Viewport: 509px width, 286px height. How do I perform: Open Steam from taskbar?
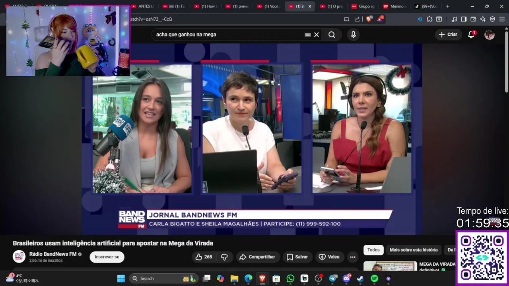click(x=360, y=278)
